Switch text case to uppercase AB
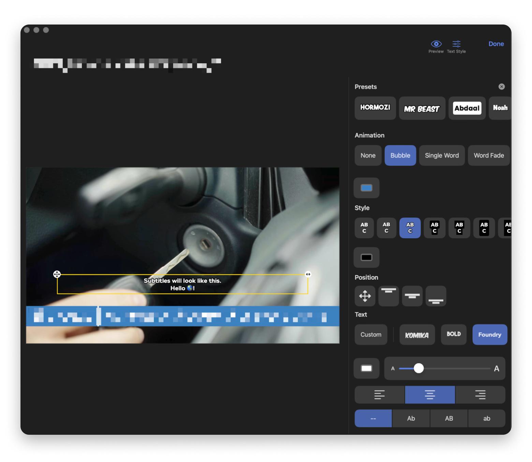This screenshot has height=462, width=532. (x=449, y=418)
